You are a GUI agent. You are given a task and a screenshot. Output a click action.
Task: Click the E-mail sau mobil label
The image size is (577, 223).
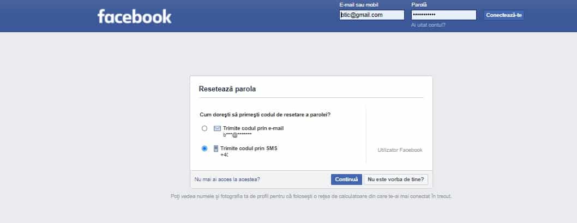pyautogui.click(x=359, y=5)
